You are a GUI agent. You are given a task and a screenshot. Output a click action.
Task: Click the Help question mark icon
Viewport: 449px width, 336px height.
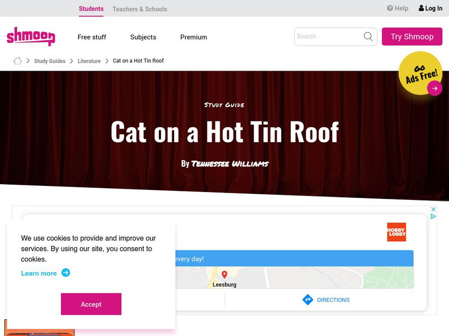[390, 8]
